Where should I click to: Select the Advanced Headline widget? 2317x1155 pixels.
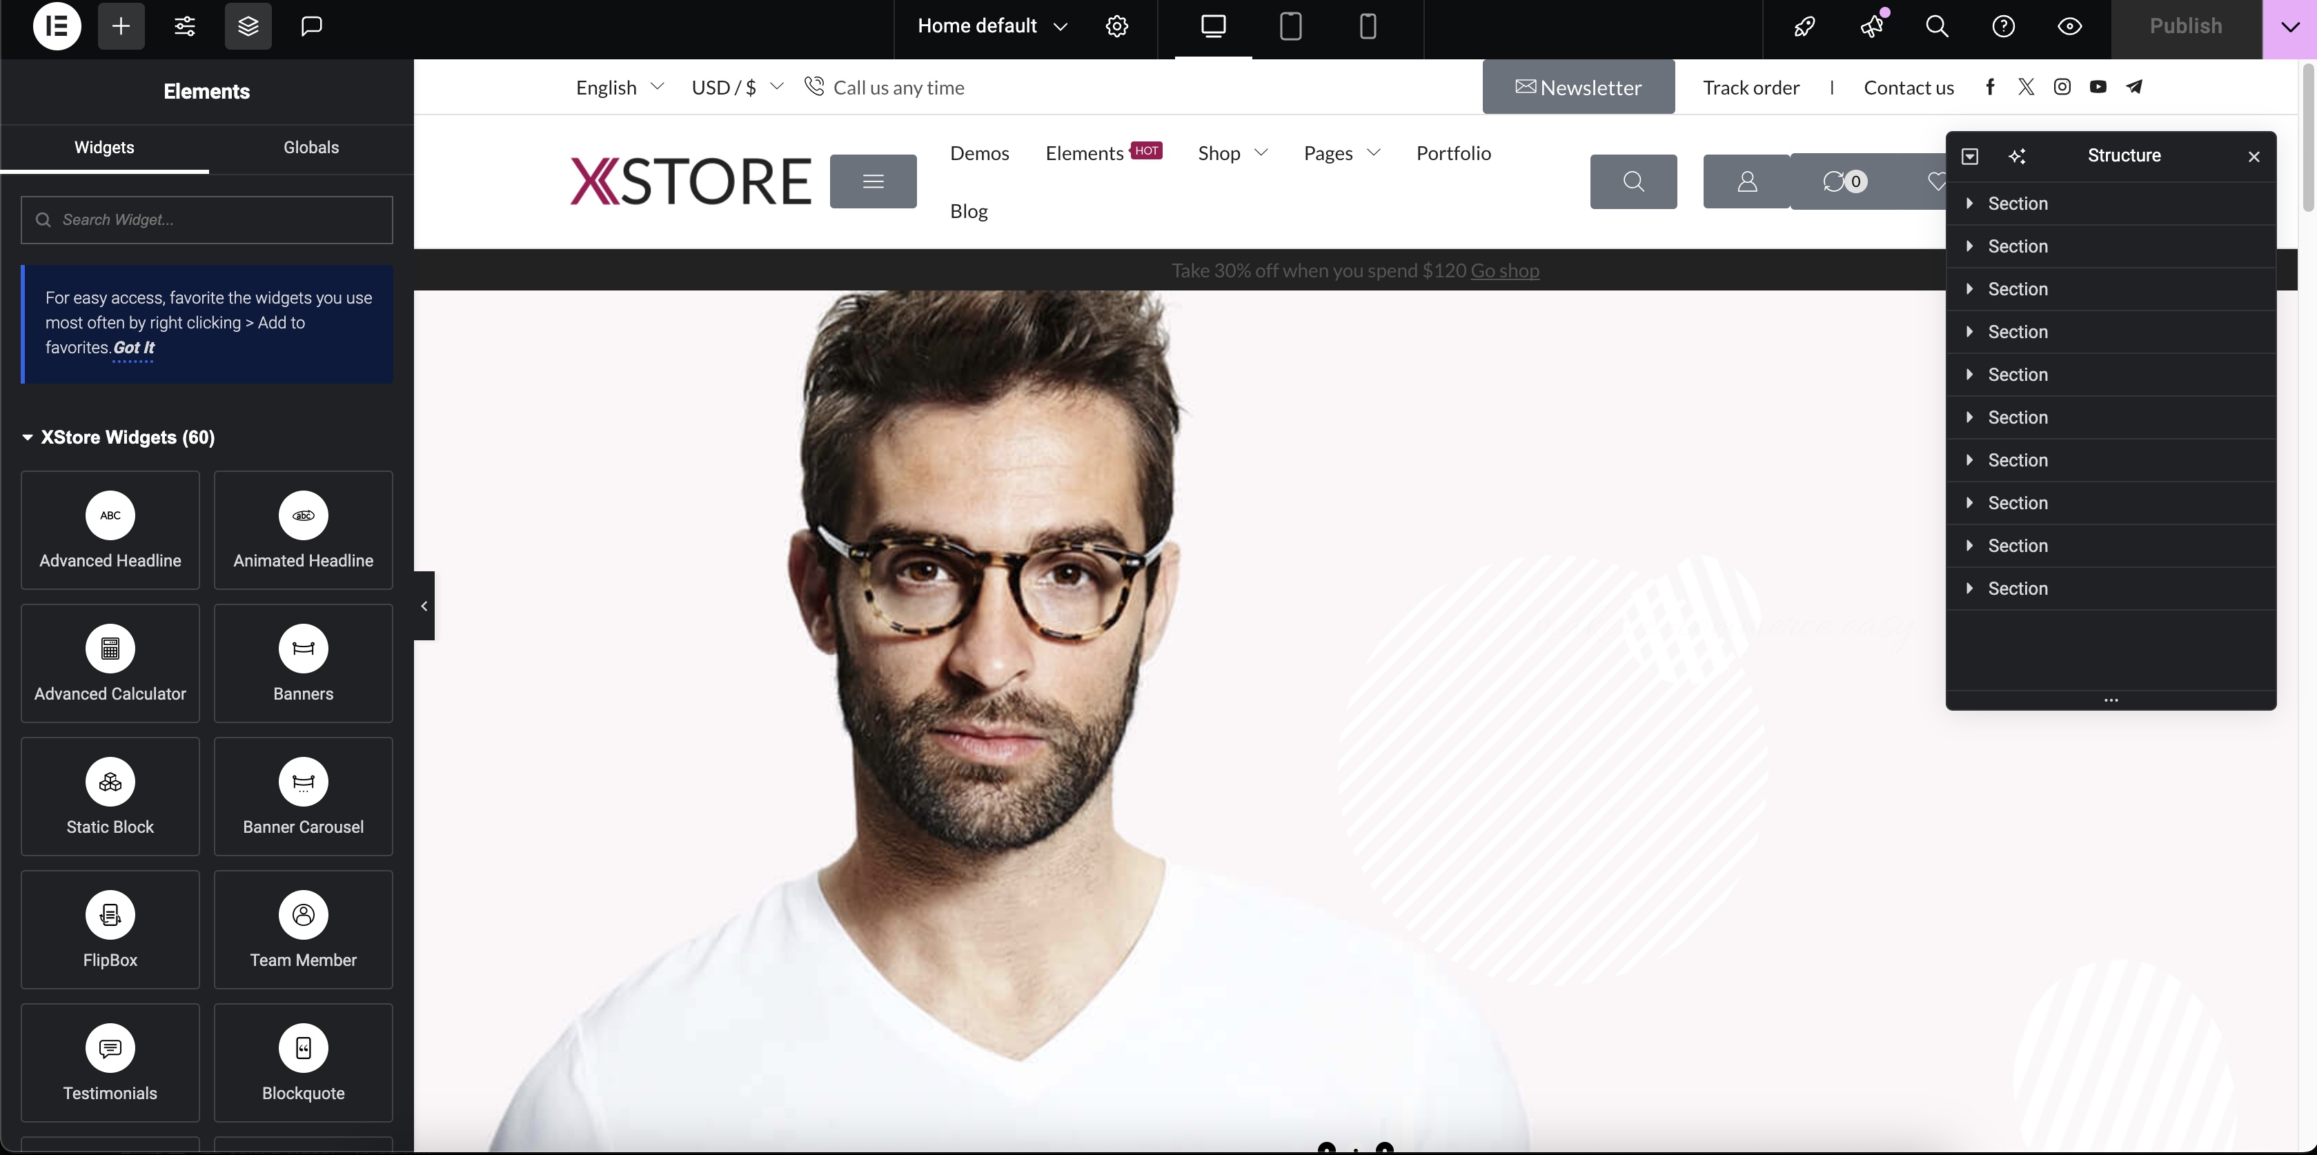[110, 530]
